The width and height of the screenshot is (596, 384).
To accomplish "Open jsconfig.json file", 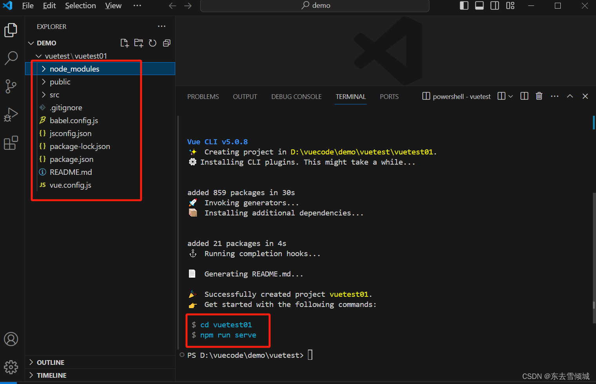I will [100, 133].
